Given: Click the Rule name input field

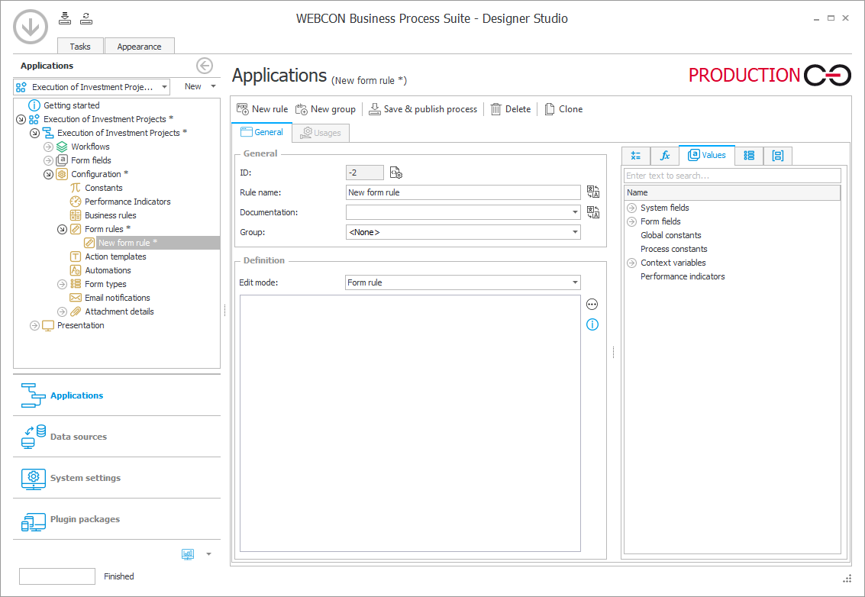Looking at the screenshot, I should coord(463,192).
